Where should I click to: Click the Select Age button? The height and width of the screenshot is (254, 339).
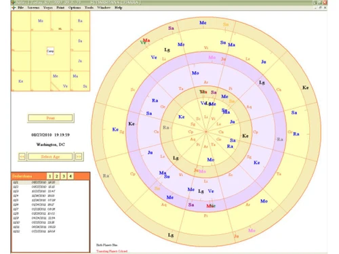[x=50, y=156]
